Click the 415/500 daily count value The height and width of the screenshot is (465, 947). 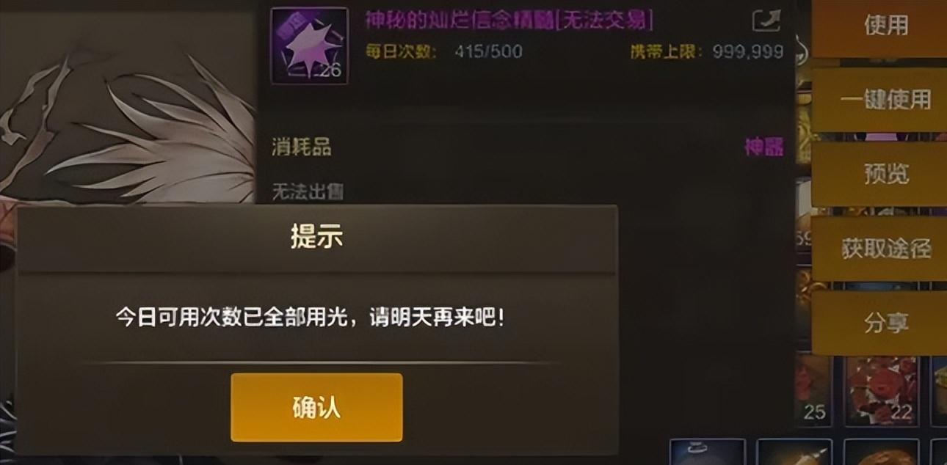pos(488,52)
